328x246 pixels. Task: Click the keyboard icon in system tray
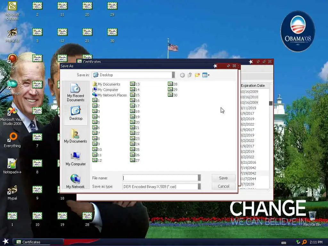tap(284, 242)
